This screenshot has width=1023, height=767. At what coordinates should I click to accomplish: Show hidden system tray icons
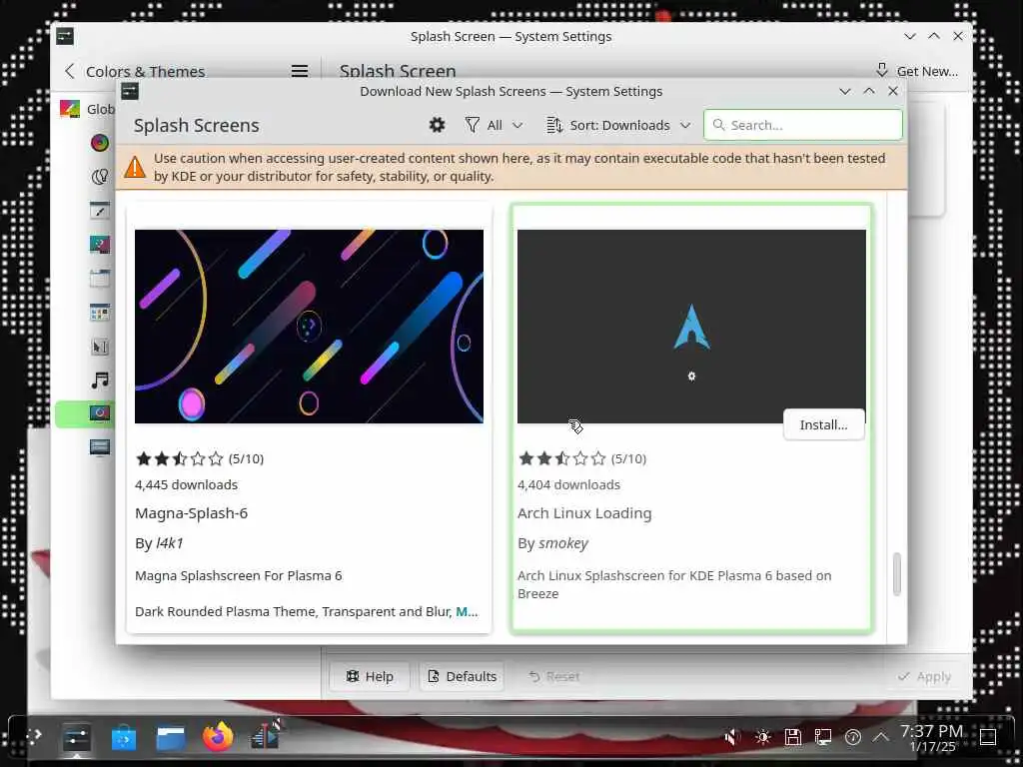tap(881, 737)
